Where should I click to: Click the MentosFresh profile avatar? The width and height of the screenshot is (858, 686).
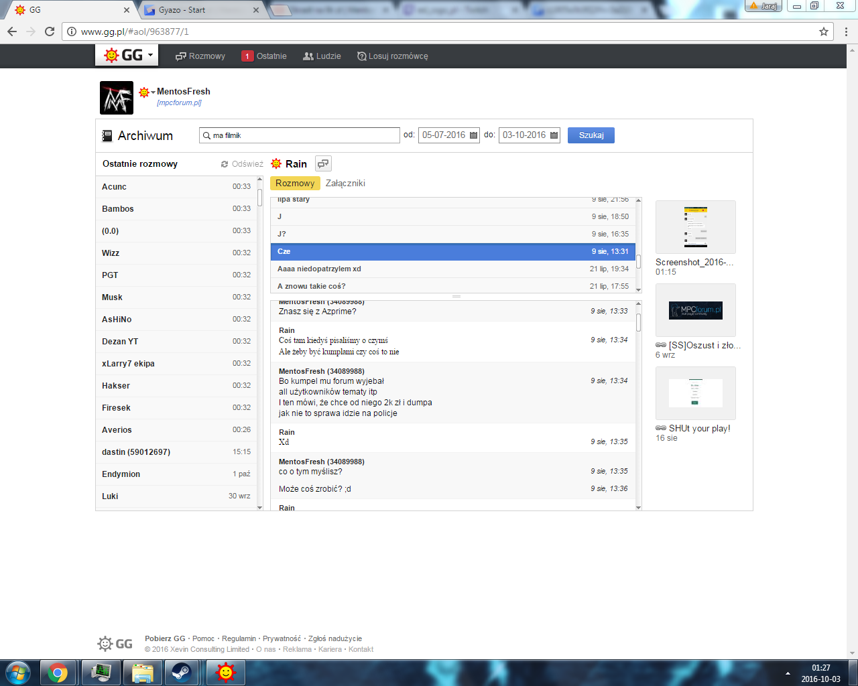[117, 98]
